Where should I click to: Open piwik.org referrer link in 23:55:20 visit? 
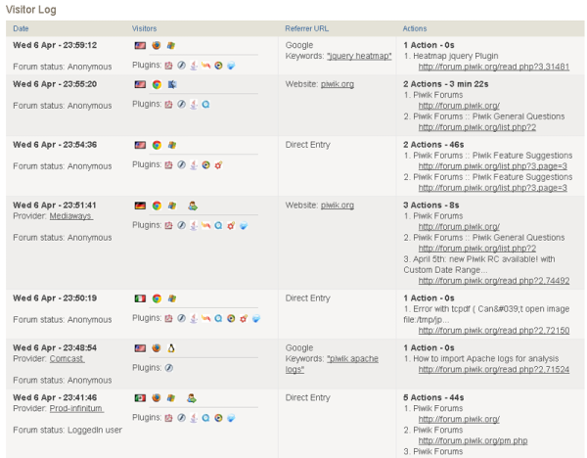[338, 85]
